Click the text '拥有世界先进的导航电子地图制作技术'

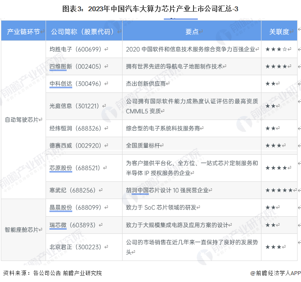pos(174,67)
